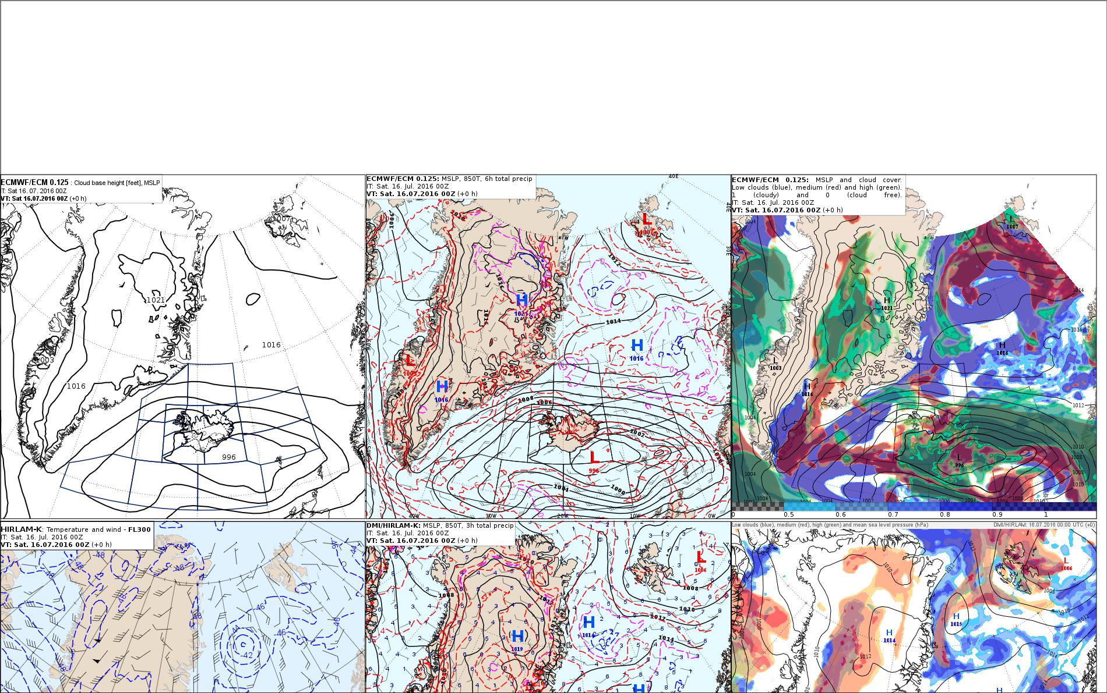1107x693 pixels.
Task: Click the H 1021 marker in the ECMWF cloud cover map
Action: [x=887, y=303]
